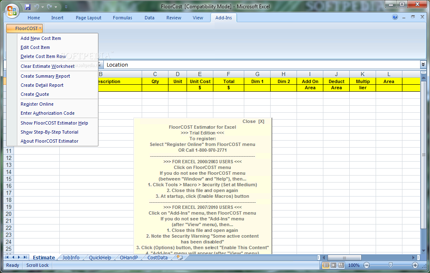
Task: Open the CostData sheet tab
Action: click(x=157, y=258)
